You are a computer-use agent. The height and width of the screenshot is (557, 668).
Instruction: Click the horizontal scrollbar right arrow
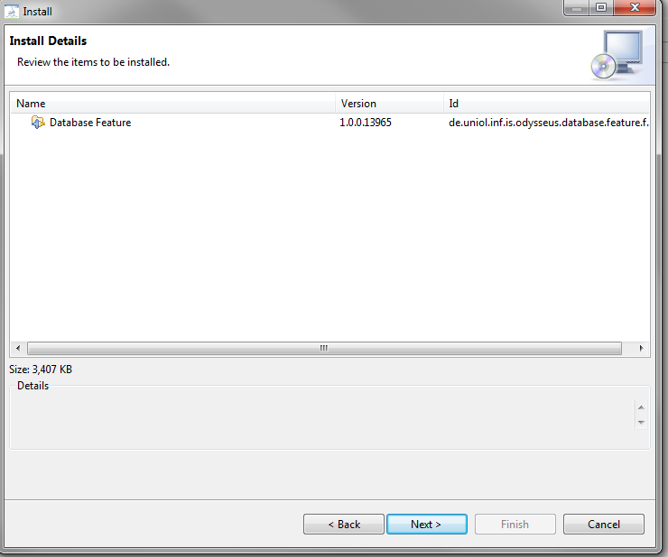coord(641,348)
